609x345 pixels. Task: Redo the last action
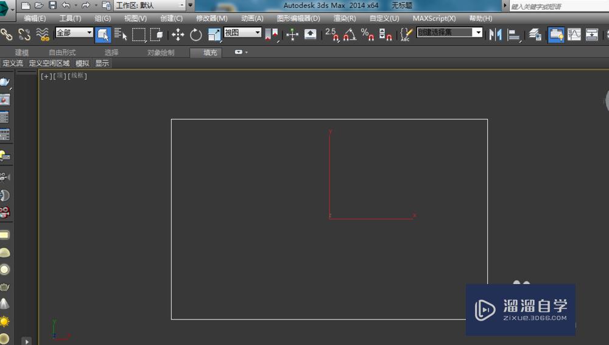(x=86, y=5)
